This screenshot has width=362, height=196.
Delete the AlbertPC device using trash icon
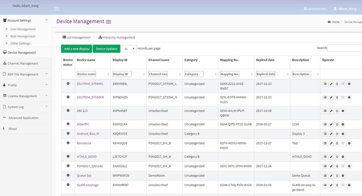[x=337, y=125]
